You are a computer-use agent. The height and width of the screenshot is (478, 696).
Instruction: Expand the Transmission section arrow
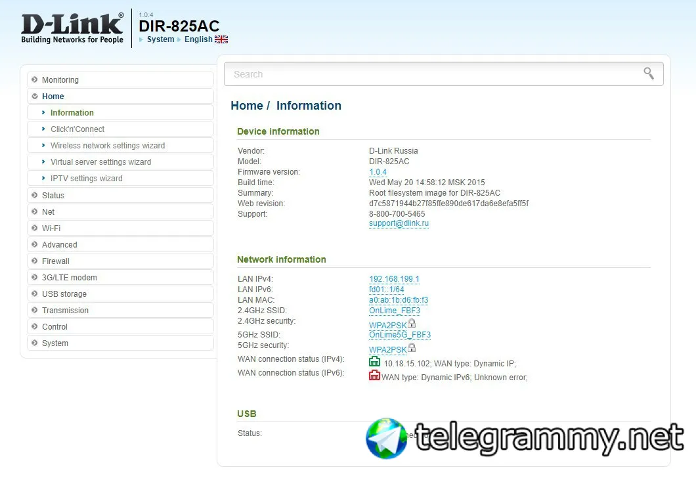[35, 310]
